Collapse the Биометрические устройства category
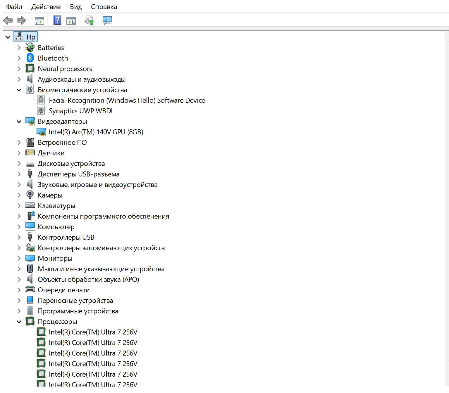The image size is (449, 393). pyautogui.click(x=19, y=90)
